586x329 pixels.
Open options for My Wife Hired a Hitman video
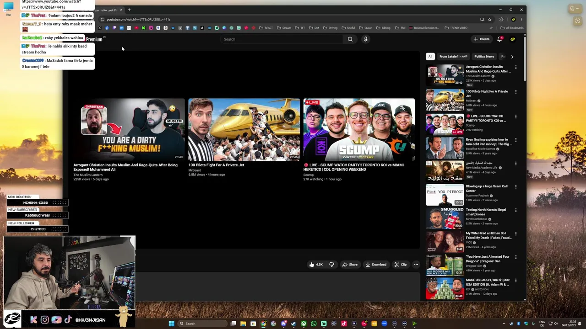coord(515,233)
